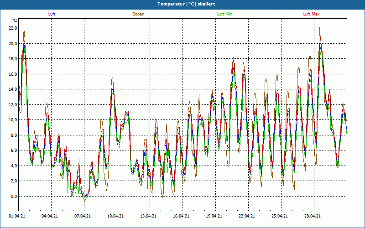The image size is (365, 228).
Task: Click the 6,0 y-axis label
Action: pos(14,150)
